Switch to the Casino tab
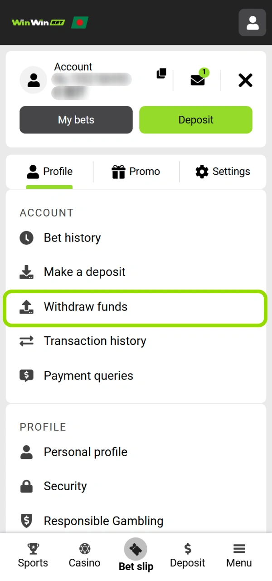 84,555
